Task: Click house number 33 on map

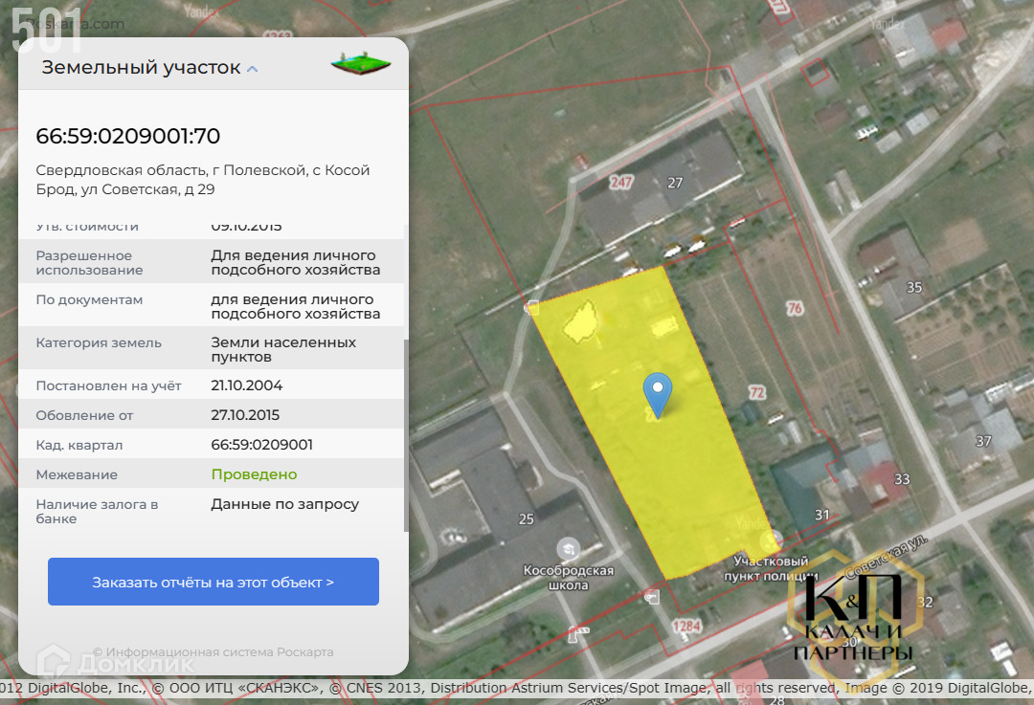Action: pyautogui.click(x=902, y=479)
